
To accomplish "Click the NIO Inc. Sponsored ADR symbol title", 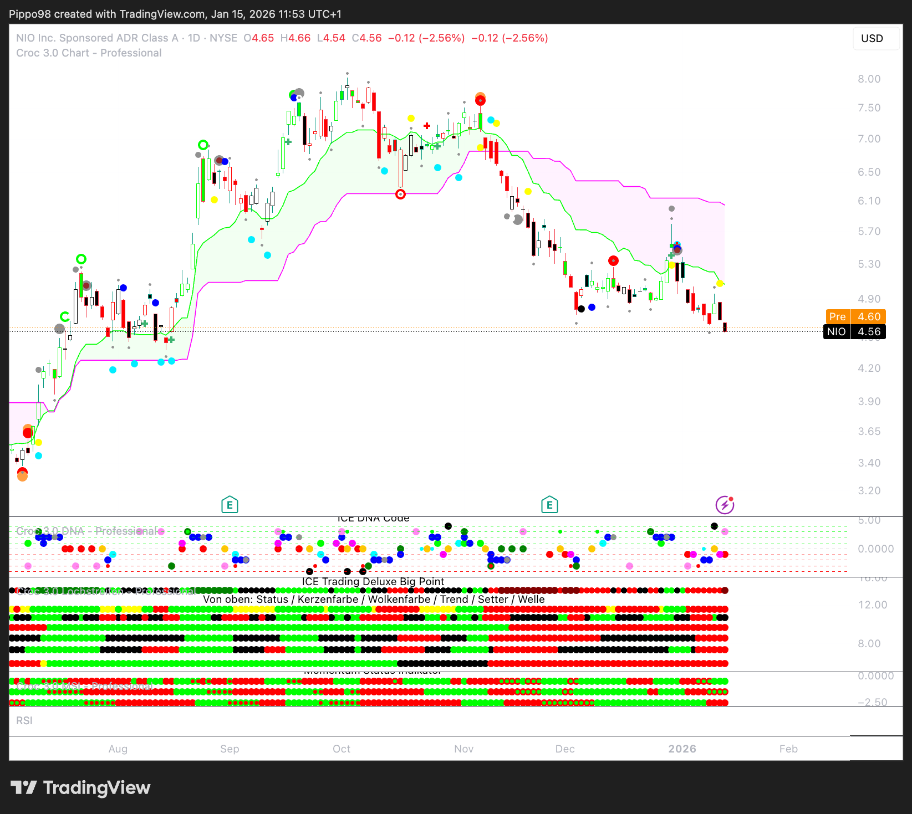I will coord(97,38).
